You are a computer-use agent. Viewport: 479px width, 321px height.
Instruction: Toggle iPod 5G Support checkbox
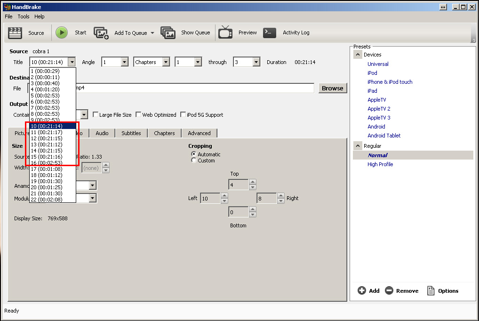click(183, 115)
